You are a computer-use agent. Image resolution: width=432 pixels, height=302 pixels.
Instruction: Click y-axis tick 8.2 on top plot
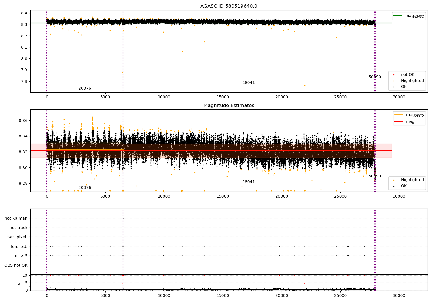24,36
